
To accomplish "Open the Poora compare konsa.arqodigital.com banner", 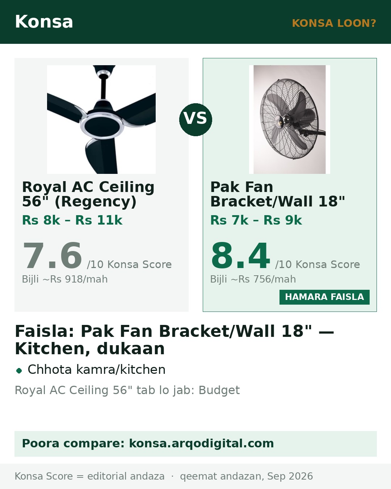I will (x=195, y=444).
